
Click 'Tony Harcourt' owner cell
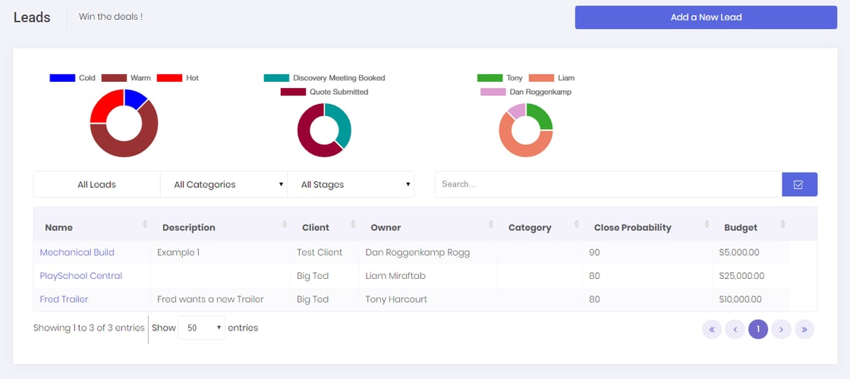coord(396,299)
